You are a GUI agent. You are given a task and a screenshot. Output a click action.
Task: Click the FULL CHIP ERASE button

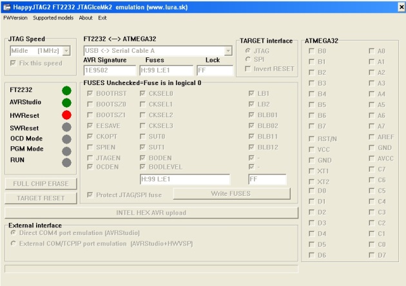(x=41, y=184)
